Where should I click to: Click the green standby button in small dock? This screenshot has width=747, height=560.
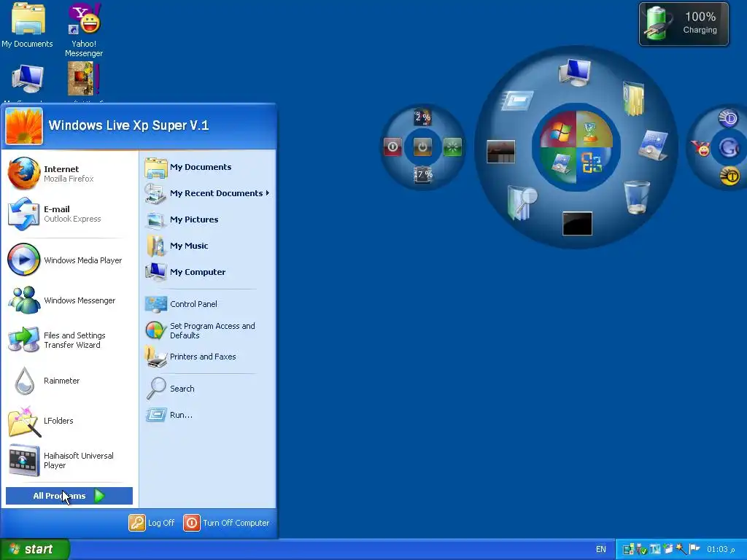point(452,147)
